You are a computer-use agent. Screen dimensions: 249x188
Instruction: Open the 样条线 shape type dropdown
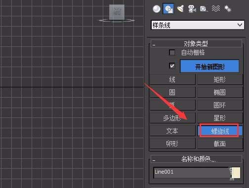(x=198, y=25)
